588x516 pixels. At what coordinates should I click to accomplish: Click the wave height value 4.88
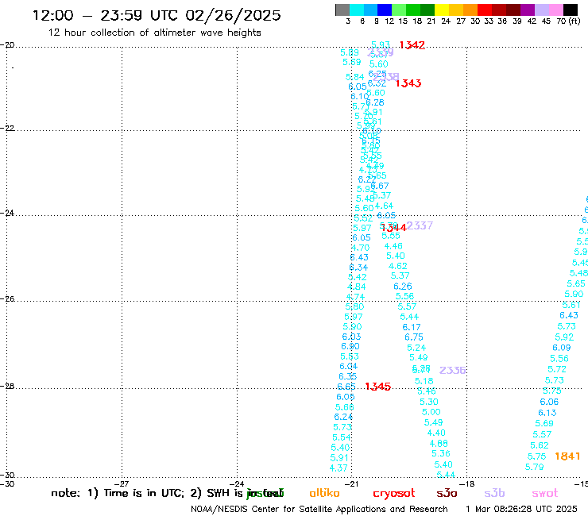click(439, 443)
